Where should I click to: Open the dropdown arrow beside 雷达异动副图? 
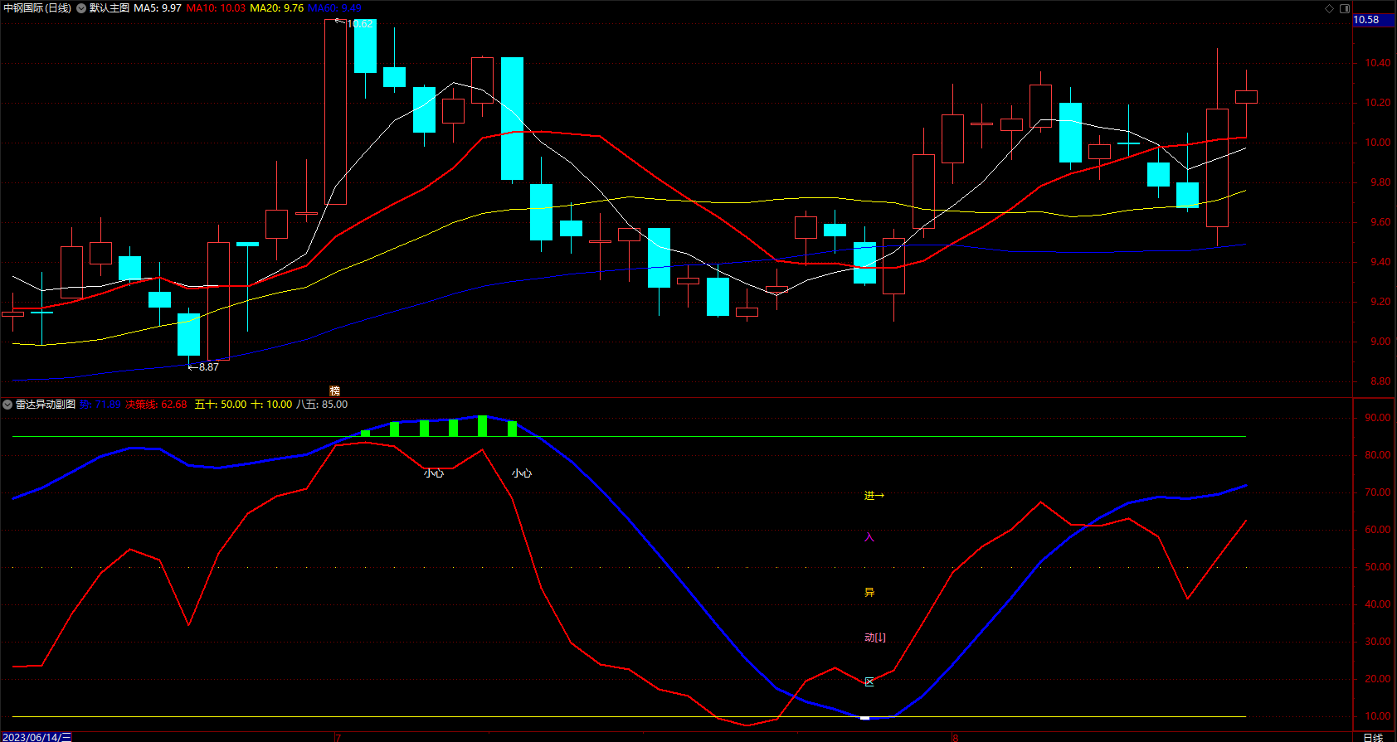(7, 405)
